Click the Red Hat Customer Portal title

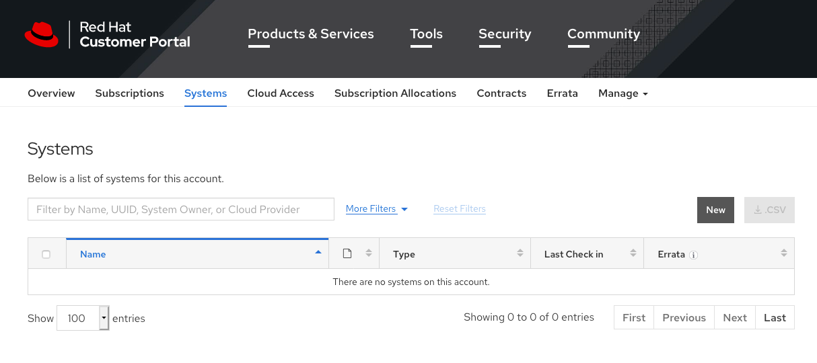135,34
